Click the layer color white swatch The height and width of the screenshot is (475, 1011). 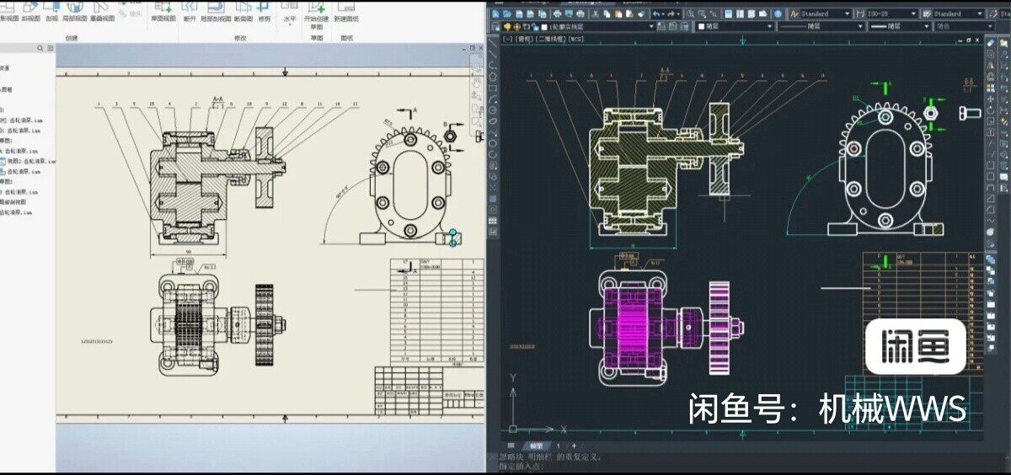[x=544, y=26]
